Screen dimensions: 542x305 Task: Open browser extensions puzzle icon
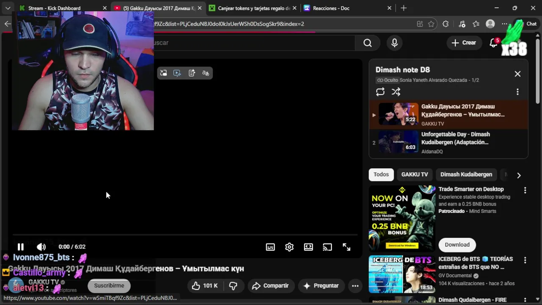445,24
